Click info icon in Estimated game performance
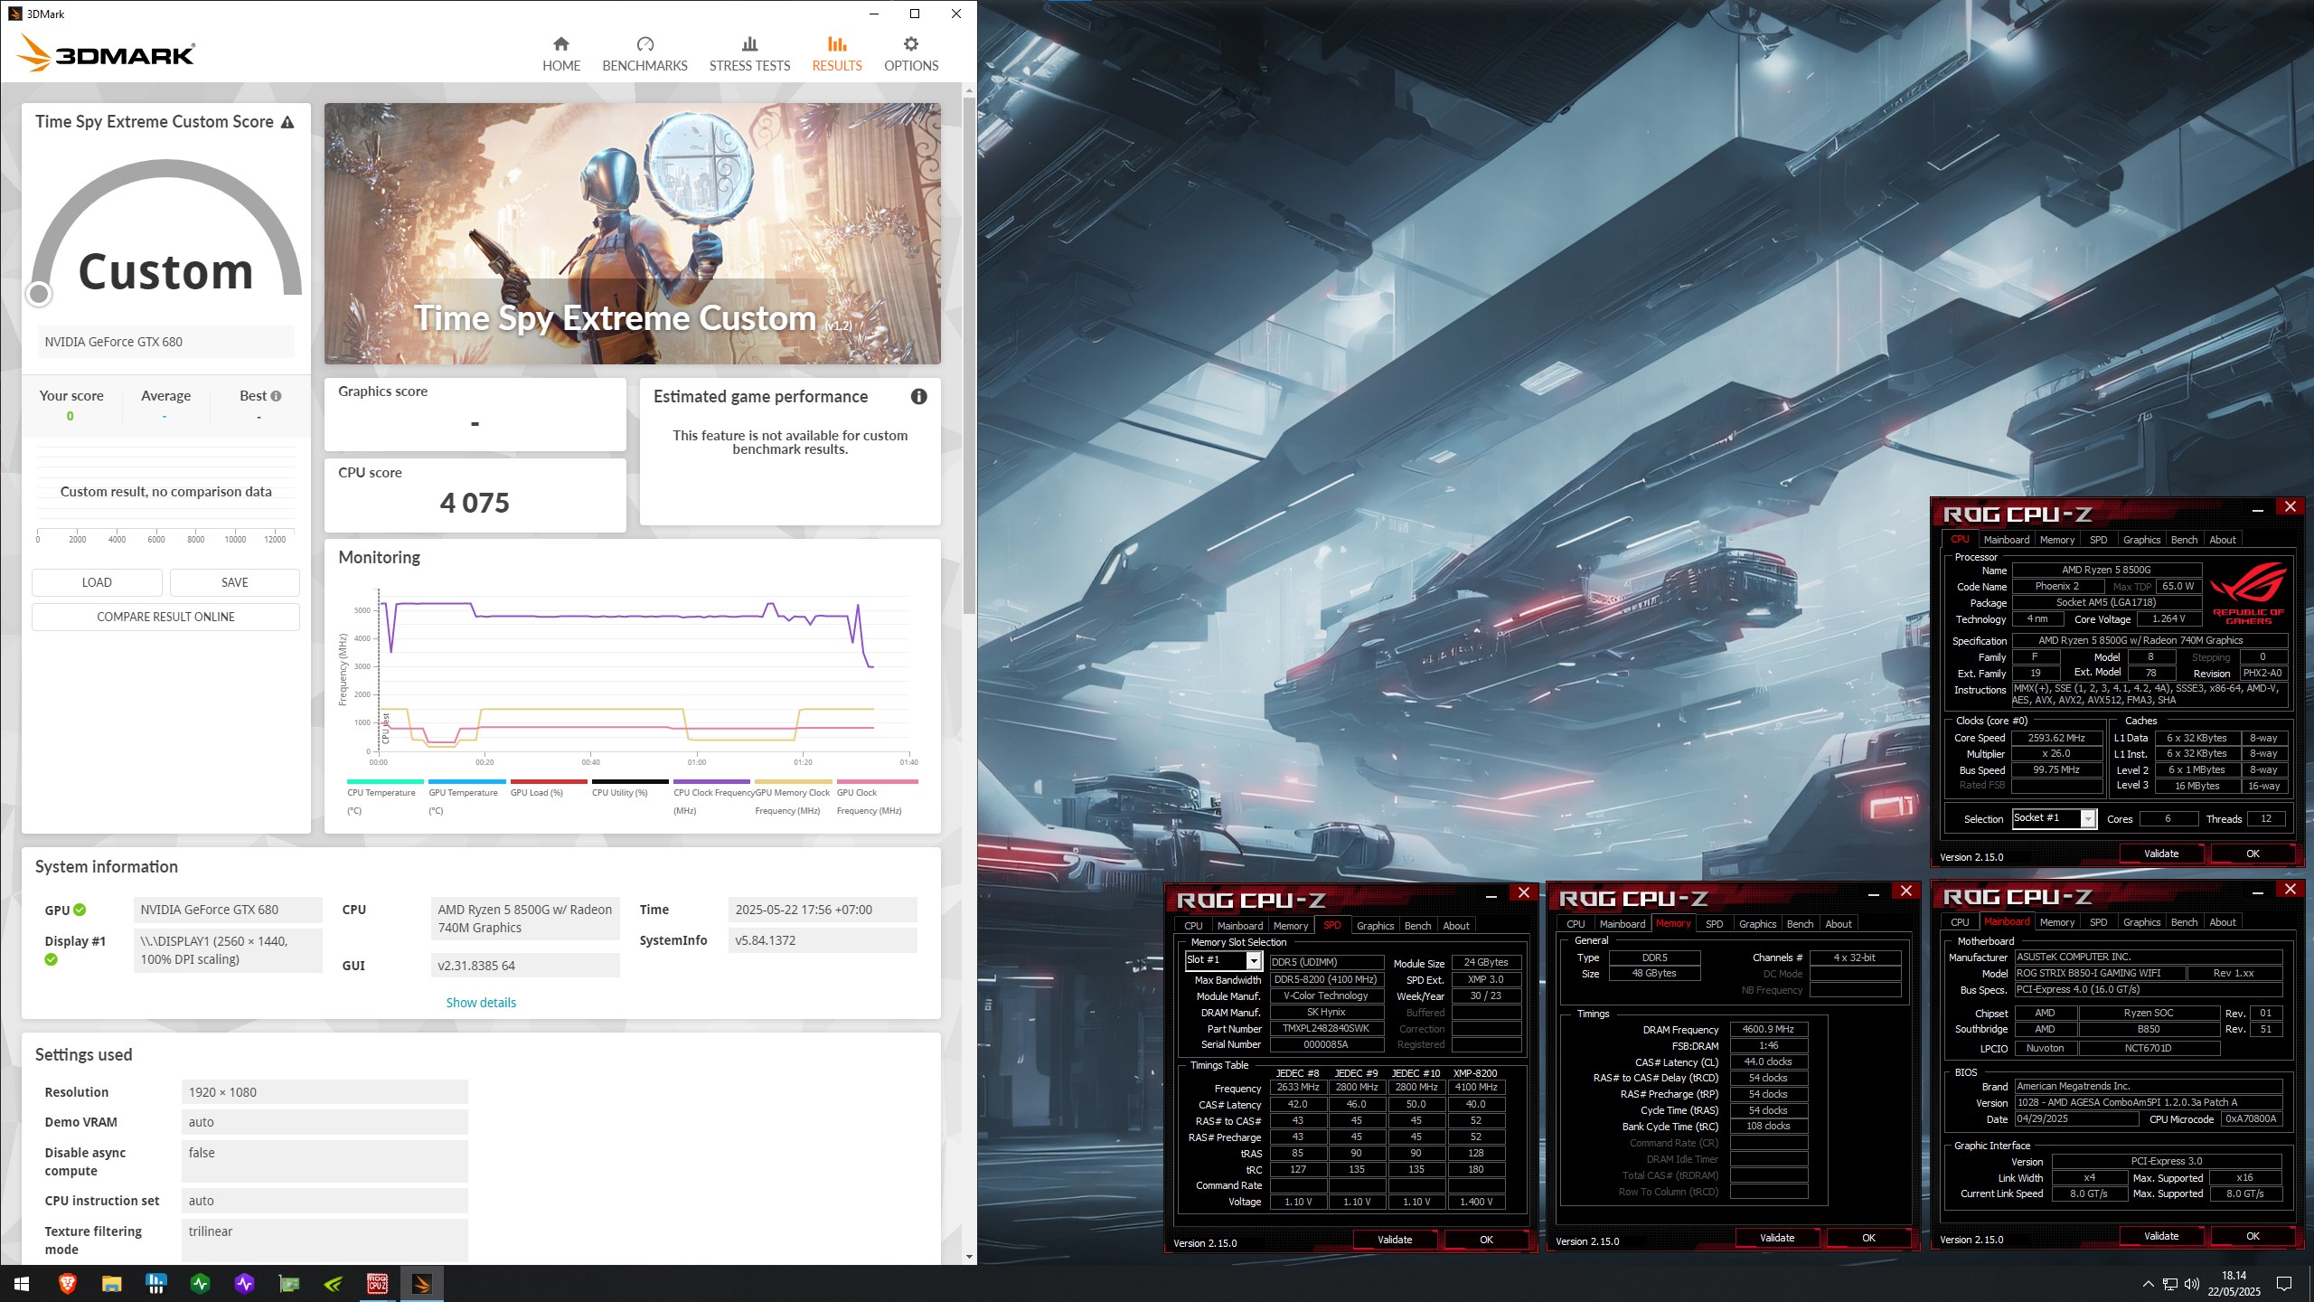This screenshot has width=2314, height=1302. click(919, 396)
